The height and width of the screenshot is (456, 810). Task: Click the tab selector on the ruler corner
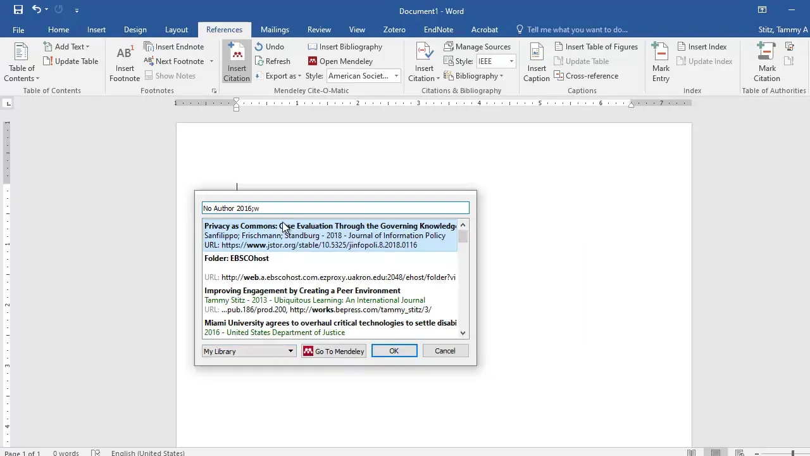8,103
